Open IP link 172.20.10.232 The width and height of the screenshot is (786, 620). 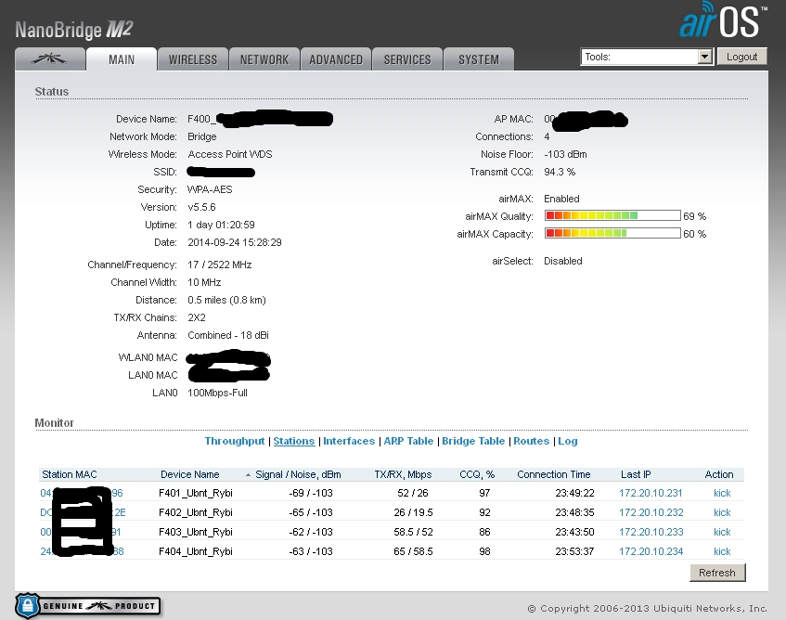pyautogui.click(x=651, y=512)
